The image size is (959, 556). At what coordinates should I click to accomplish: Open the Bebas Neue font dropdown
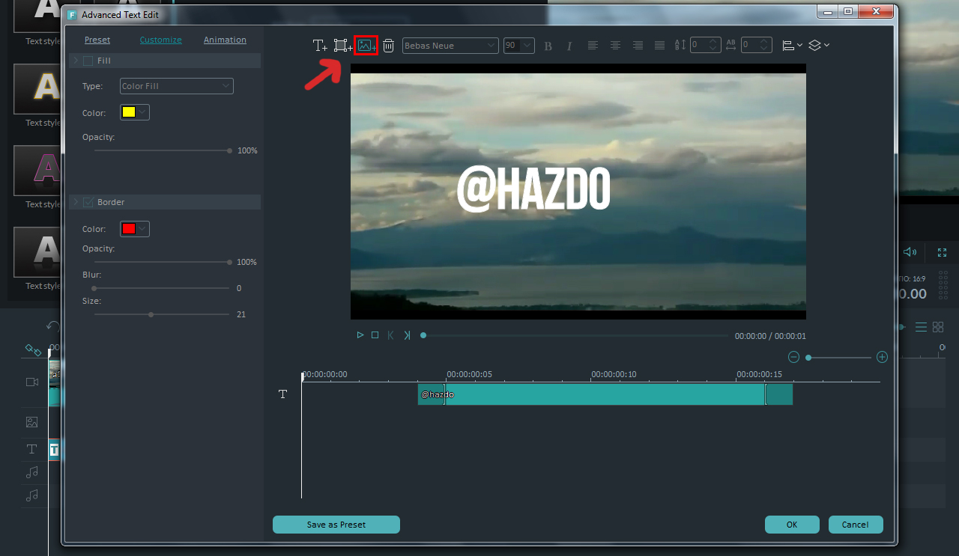tap(450, 46)
